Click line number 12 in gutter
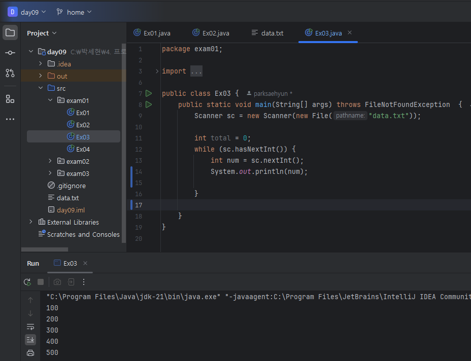This screenshot has width=471, height=361. (x=139, y=149)
